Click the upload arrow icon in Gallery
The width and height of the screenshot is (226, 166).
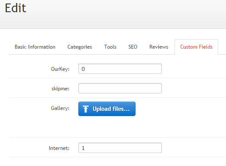coord(86,109)
